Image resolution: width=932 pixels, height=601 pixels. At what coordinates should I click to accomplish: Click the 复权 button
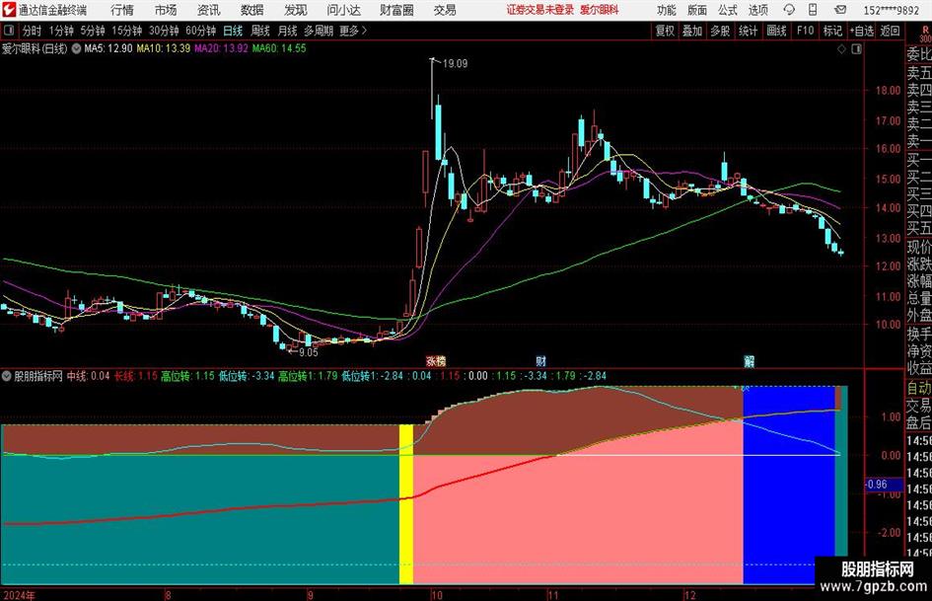click(x=665, y=31)
